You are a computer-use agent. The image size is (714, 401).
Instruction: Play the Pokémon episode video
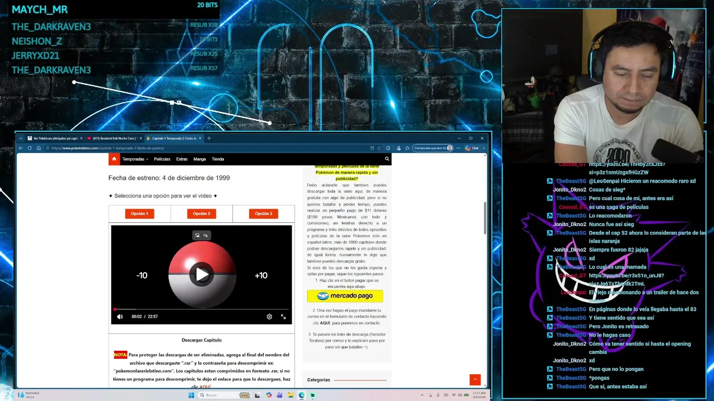tap(201, 274)
